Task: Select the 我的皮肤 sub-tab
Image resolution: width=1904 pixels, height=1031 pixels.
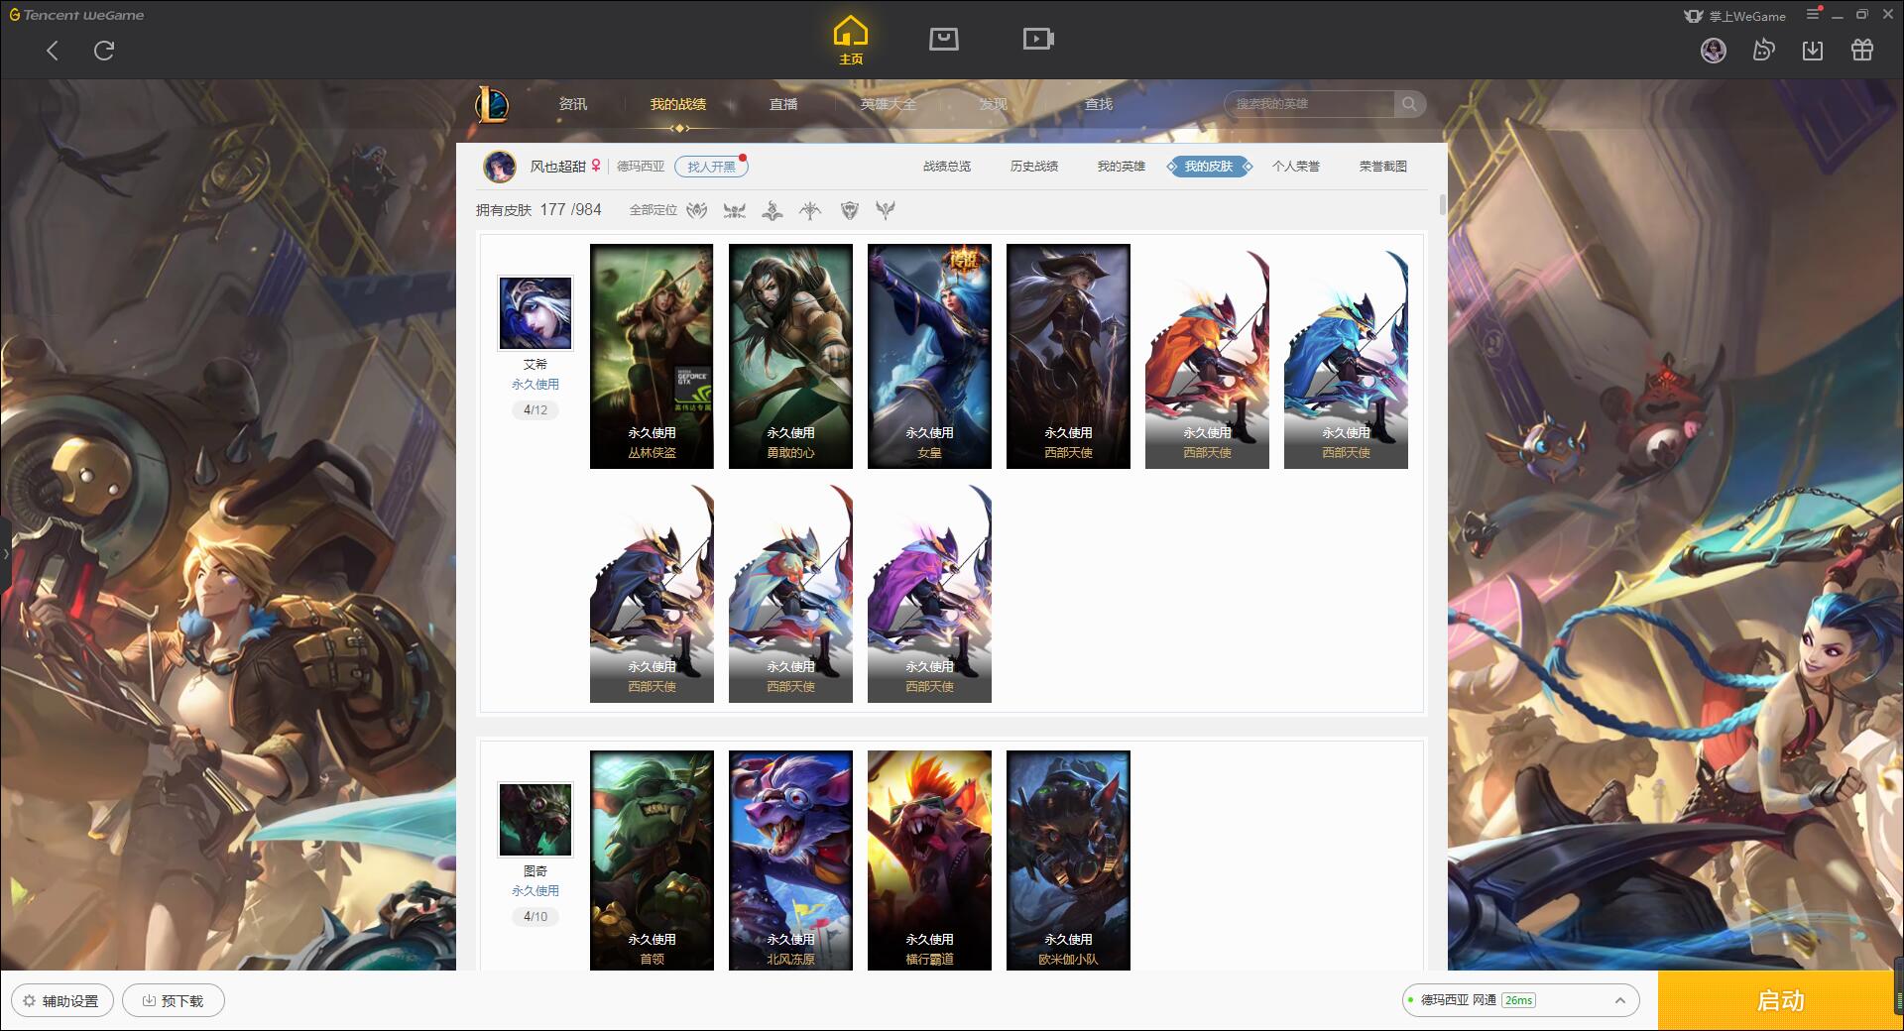Action: coord(1209,167)
